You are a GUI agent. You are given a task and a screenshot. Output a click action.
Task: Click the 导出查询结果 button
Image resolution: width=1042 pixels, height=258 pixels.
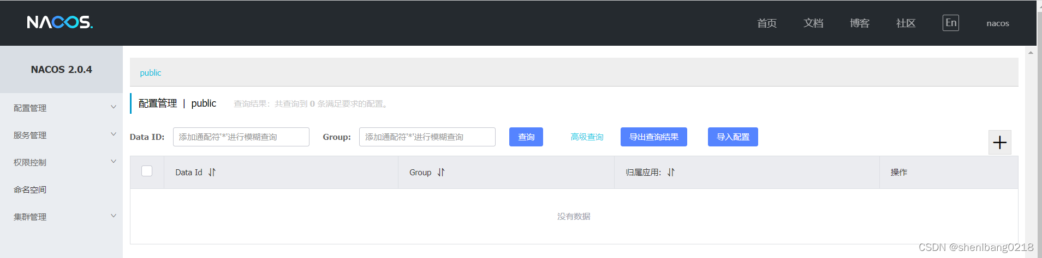coord(653,137)
